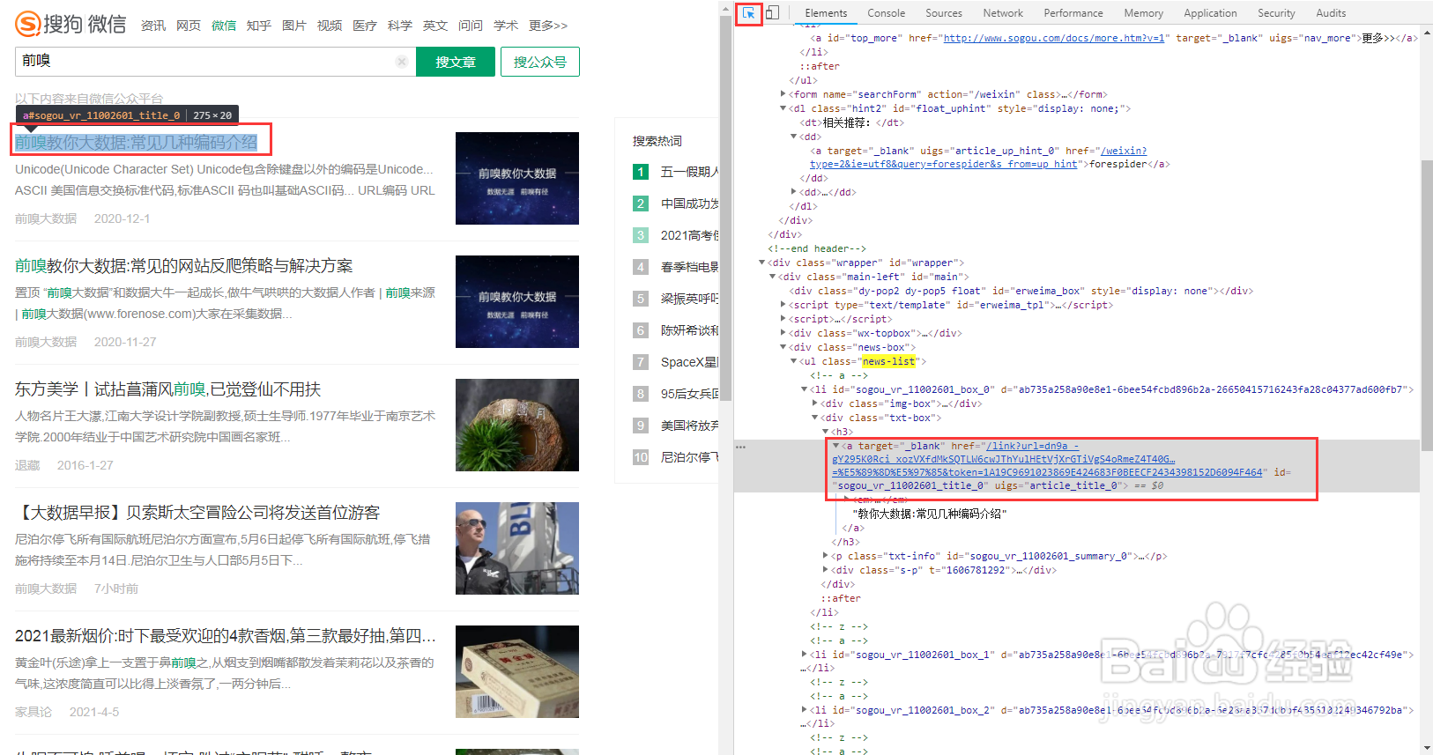Clear the search box with the x icon
Viewport: 1433px width, 755px height.
point(401,62)
